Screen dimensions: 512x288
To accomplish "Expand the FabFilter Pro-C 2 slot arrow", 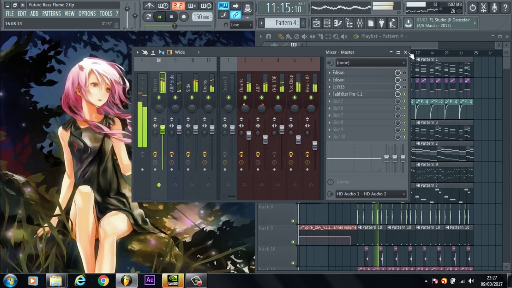I will pos(329,94).
